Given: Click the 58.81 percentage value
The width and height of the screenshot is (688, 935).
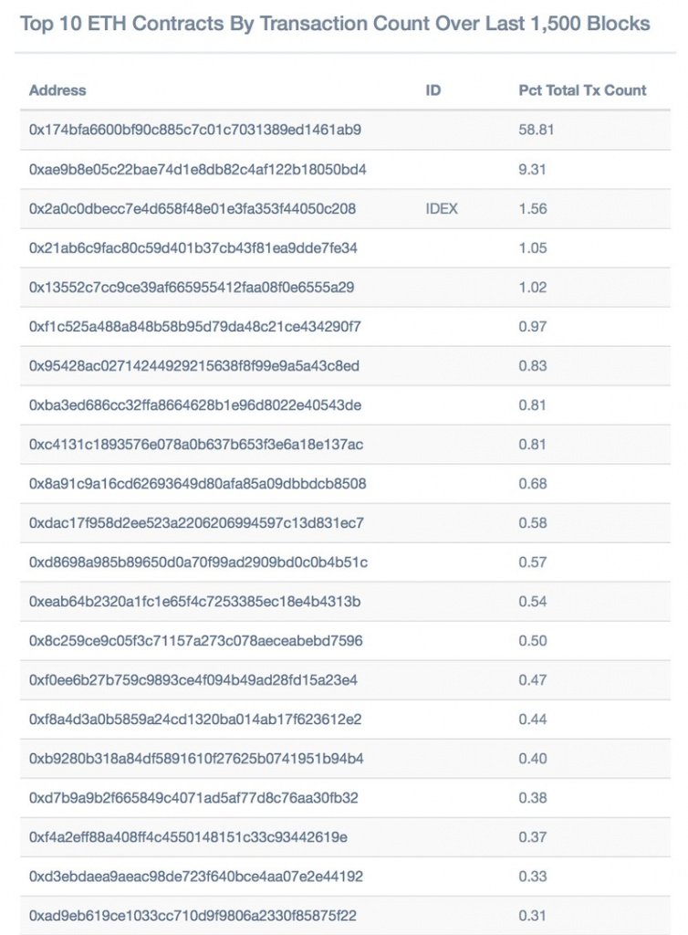Looking at the screenshot, I should [x=536, y=130].
